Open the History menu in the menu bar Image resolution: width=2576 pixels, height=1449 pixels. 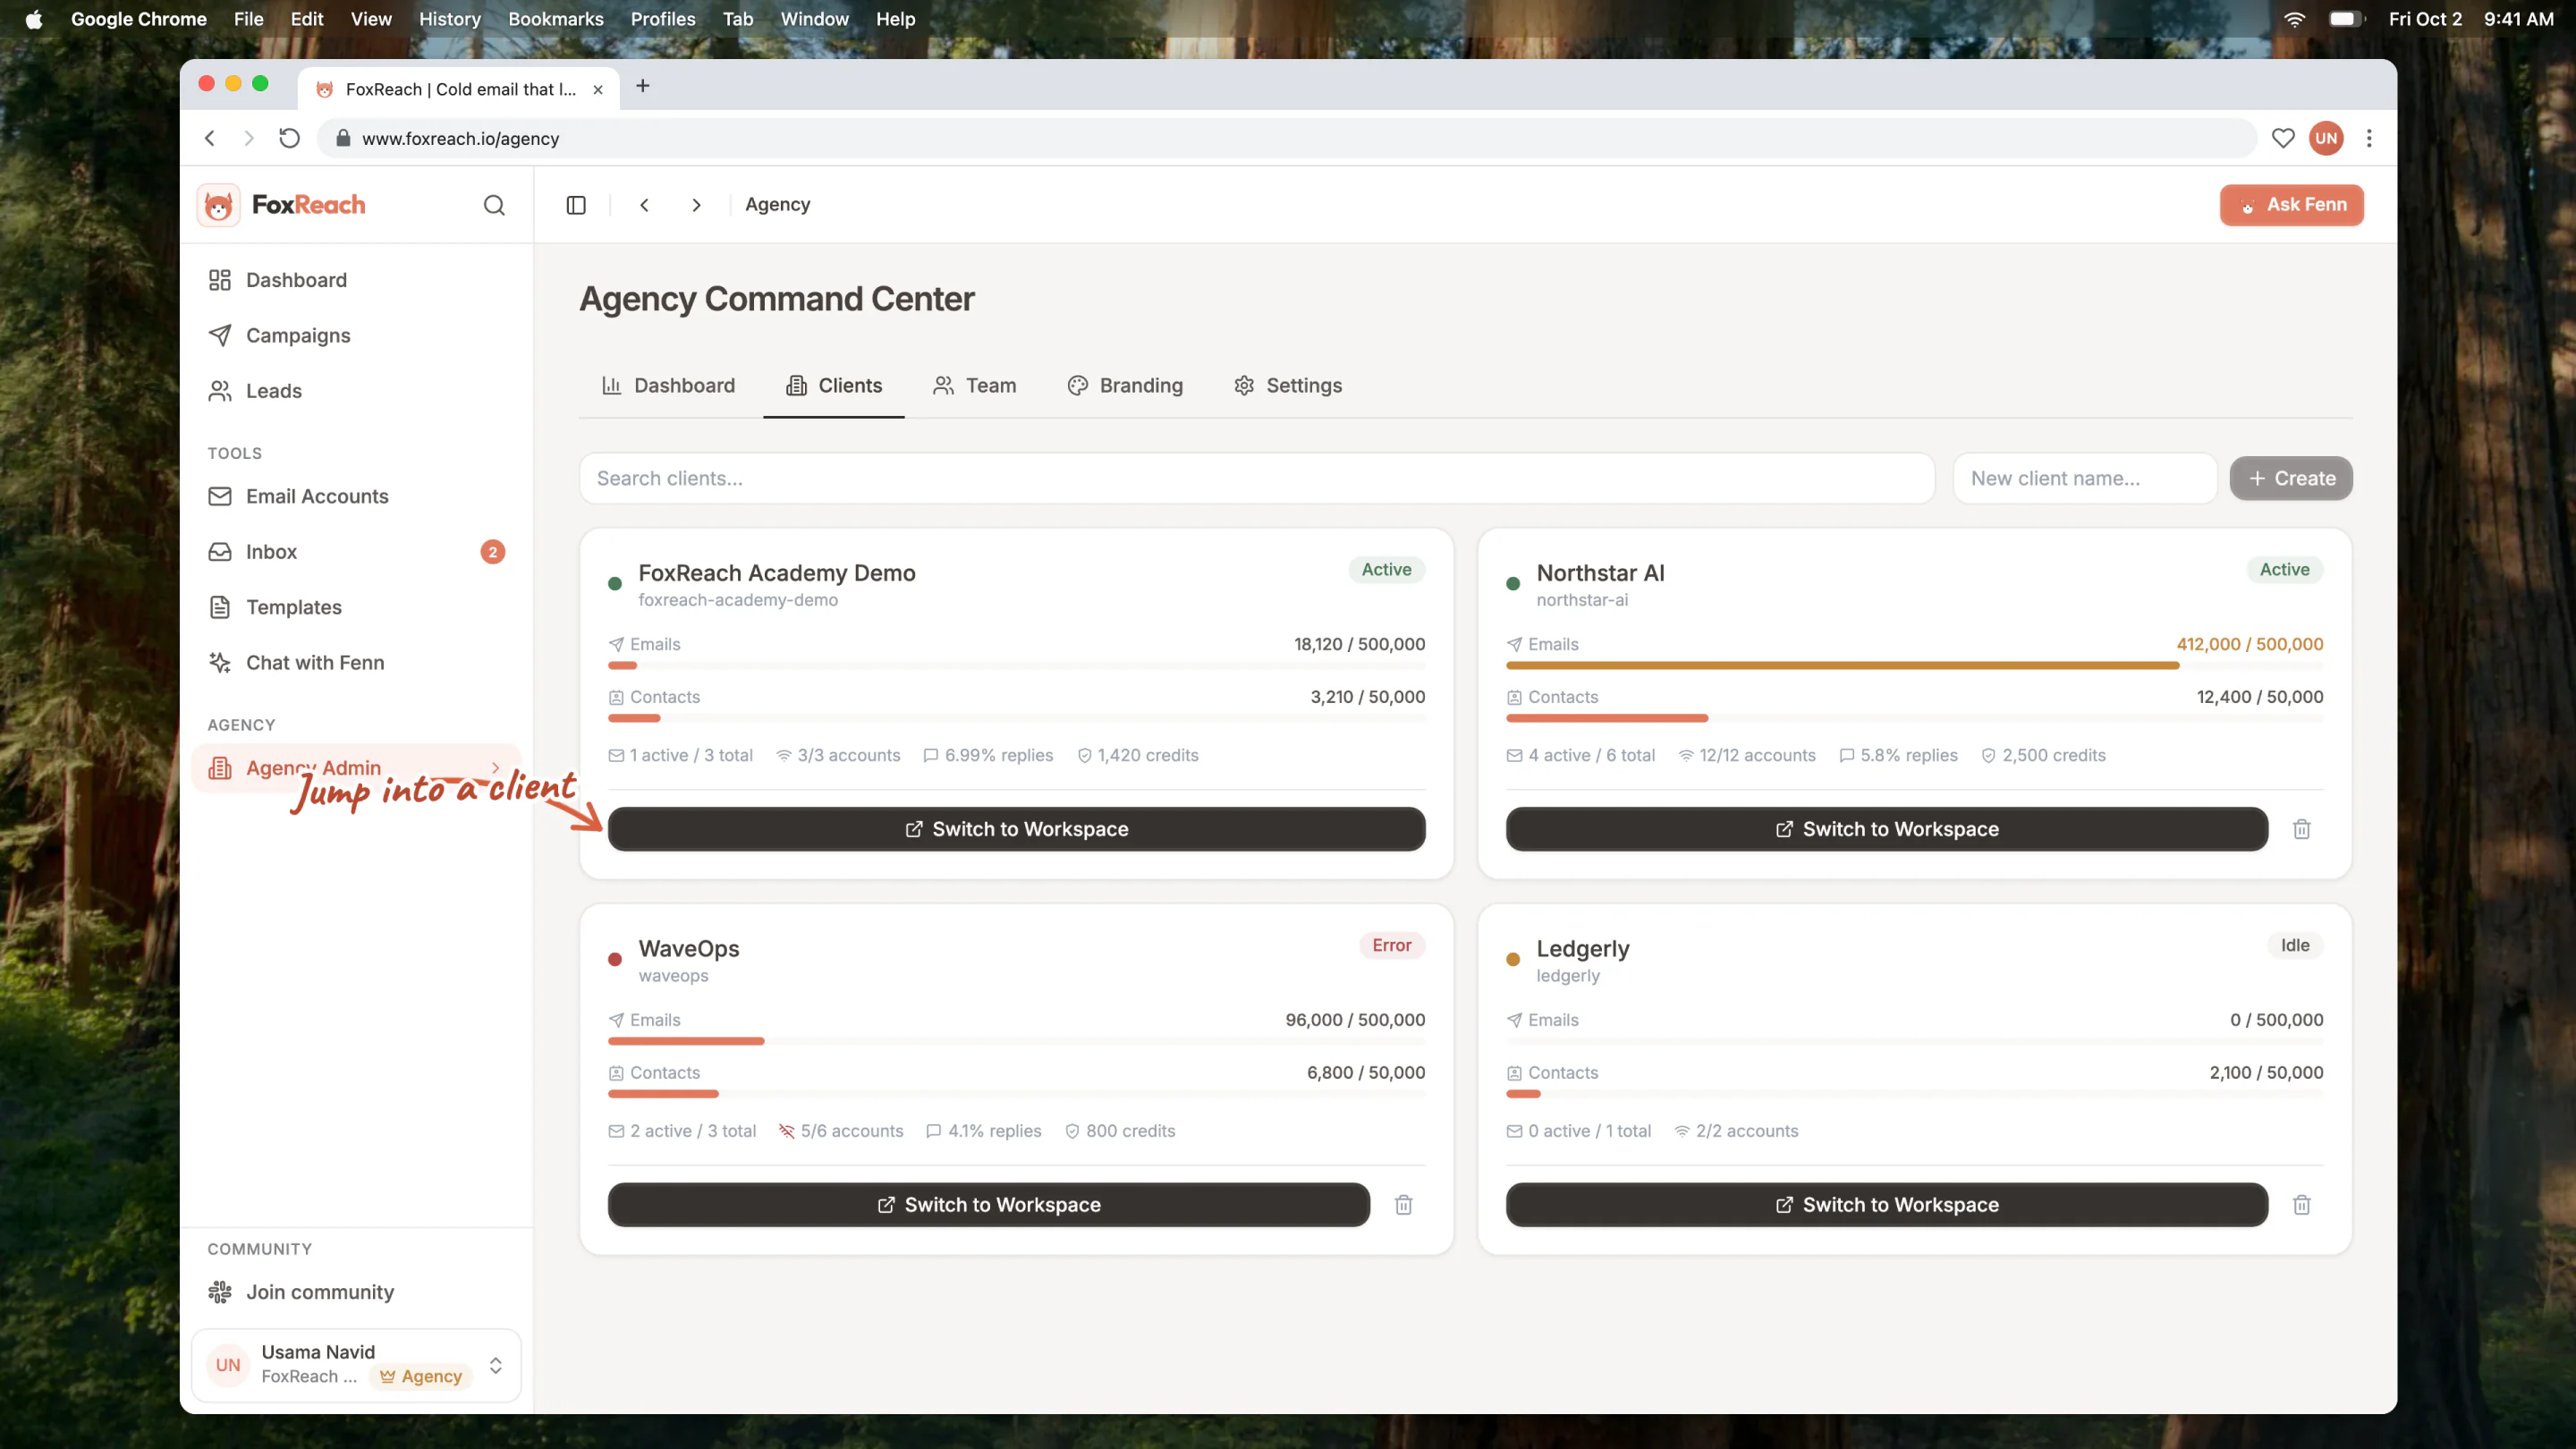[449, 19]
